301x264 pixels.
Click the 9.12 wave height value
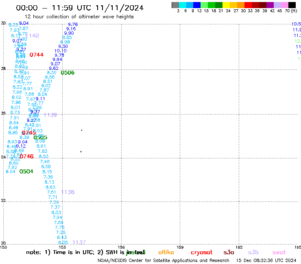pyautogui.click(x=21, y=146)
